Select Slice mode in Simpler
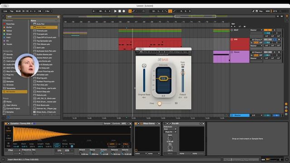290x163 pixels. click(x=8, y=144)
